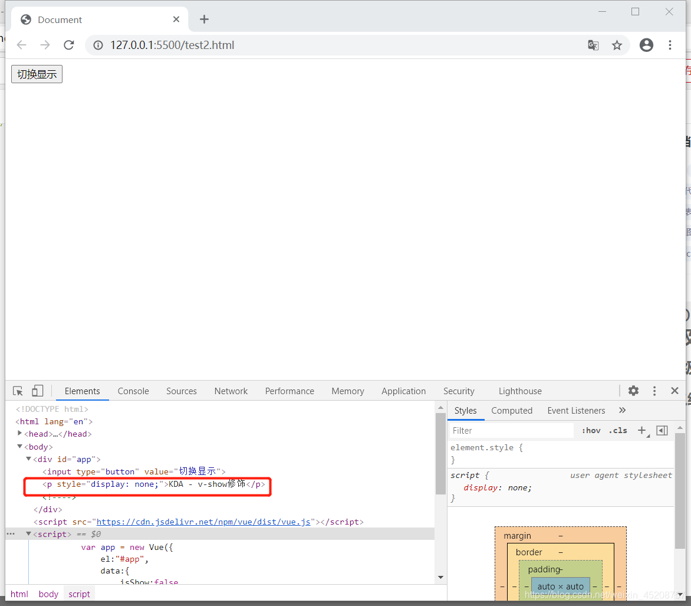Switch to the Elements tab
The height and width of the screenshot is (606, 691).
[x=82, y=391]
